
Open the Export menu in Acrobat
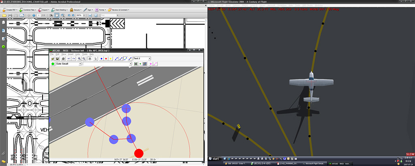44,10
